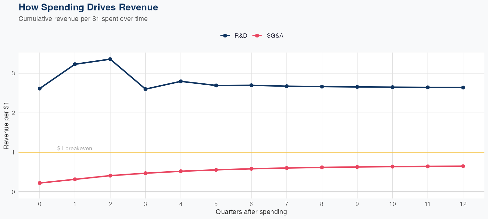Viewport: 488px width, 219px height.
Task: Toggle the R&D series legend label
Action: pos(241,36)
